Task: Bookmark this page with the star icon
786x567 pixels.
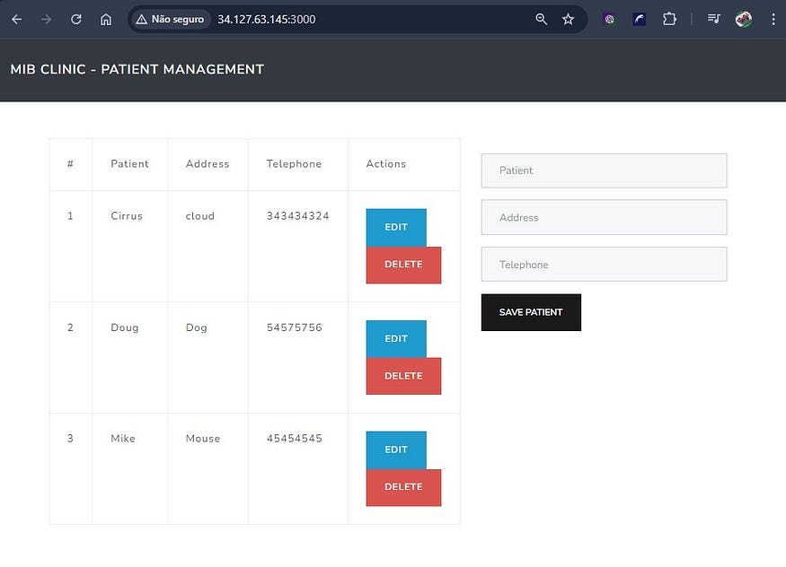Action: (x=568, y=20)
